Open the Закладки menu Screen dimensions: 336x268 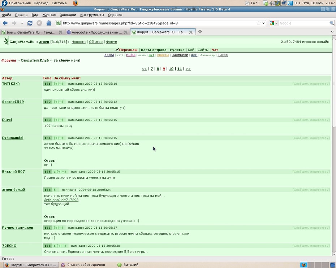tap(68, 15)
